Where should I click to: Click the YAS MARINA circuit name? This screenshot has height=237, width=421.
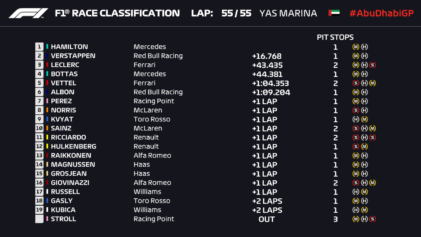pos(288,13)
